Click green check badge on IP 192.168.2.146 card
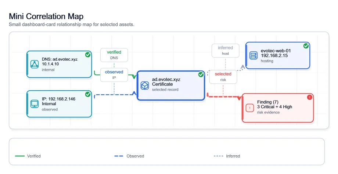 (x=88, y=94)
